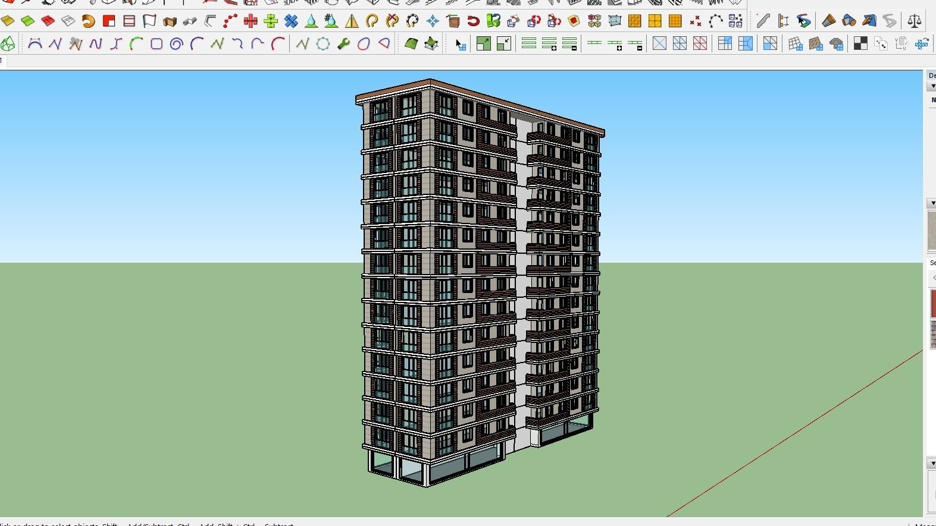Click the yellow loop with red X icon
Screen dimensions: 936x526
[x=392, y=21]
